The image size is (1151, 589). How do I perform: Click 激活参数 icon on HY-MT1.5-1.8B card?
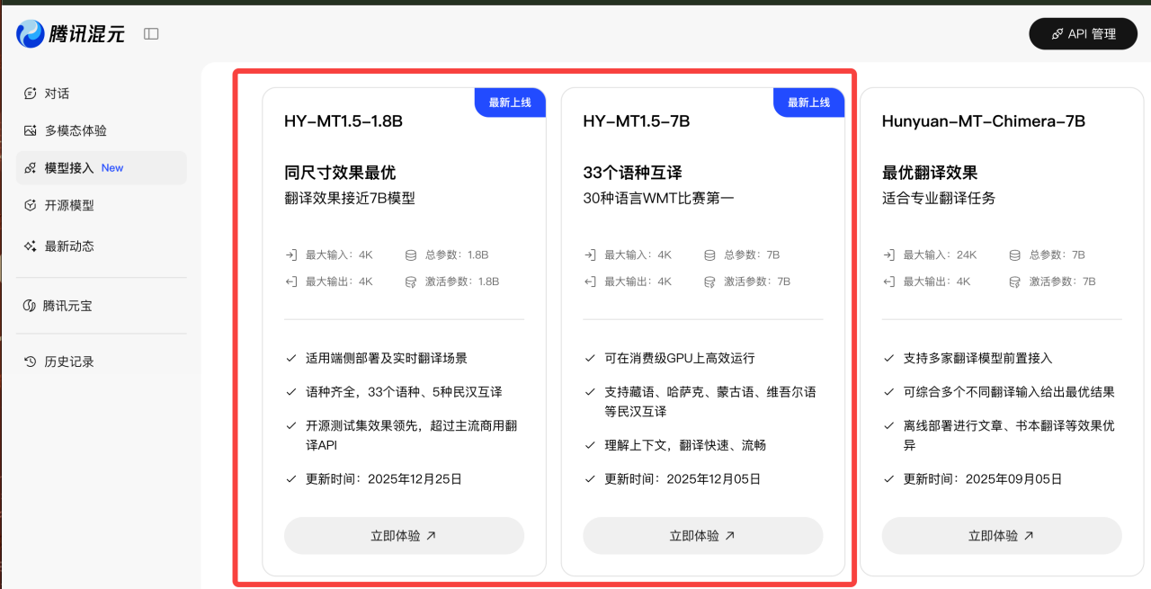(x=411, y=281)
